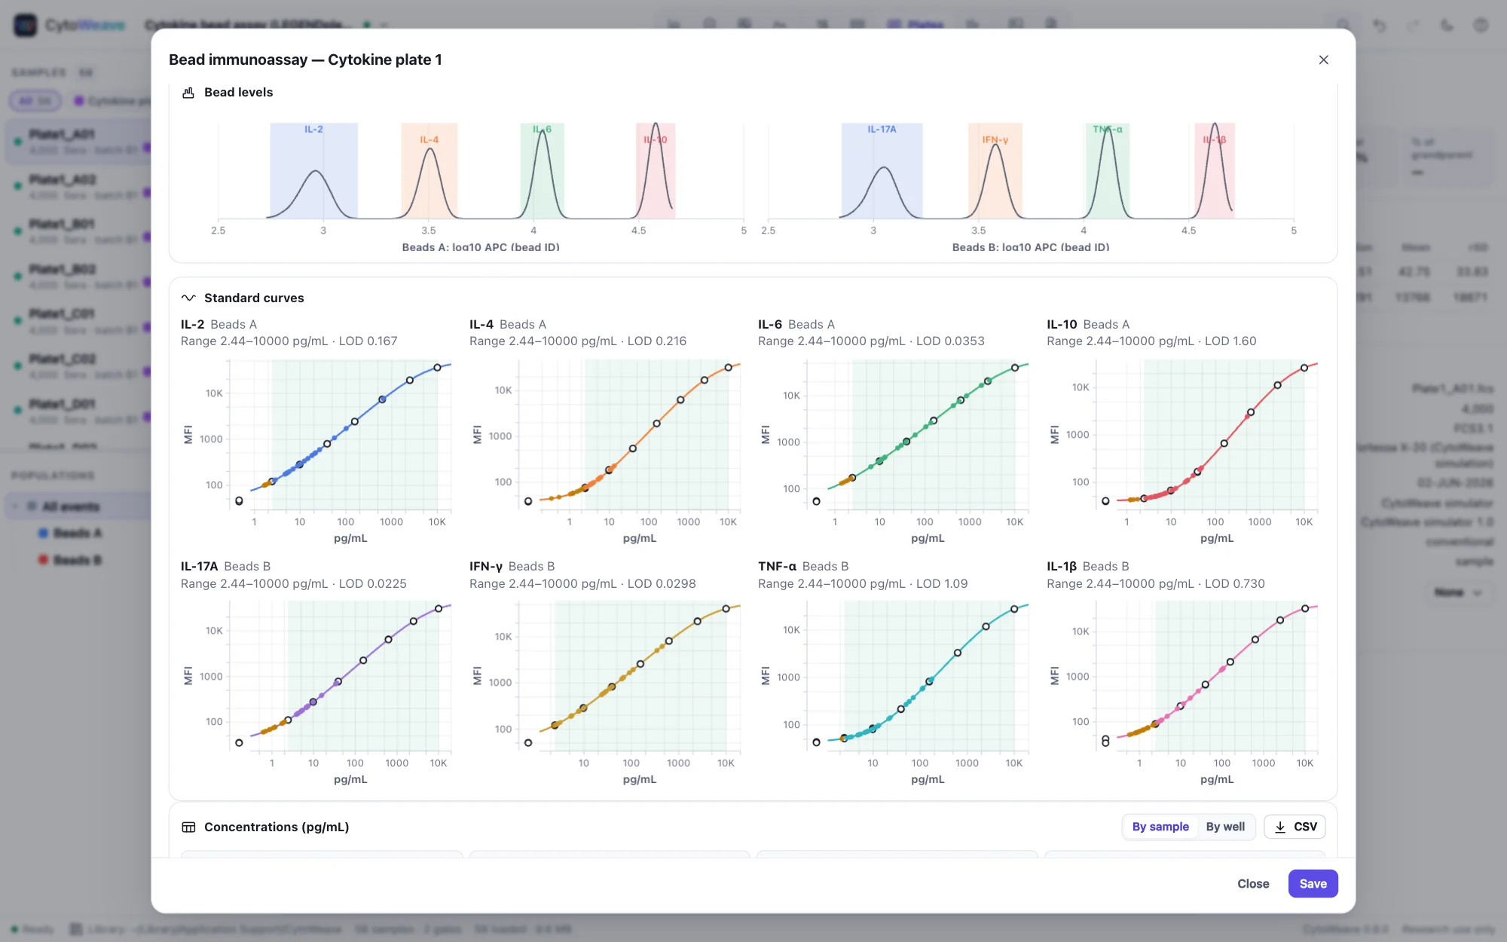The width and height of the screenshot is (1507, 942).
Task: Click the 'Bead immunoassay — Cytokine plate 1' title
Action: [305, 60]
